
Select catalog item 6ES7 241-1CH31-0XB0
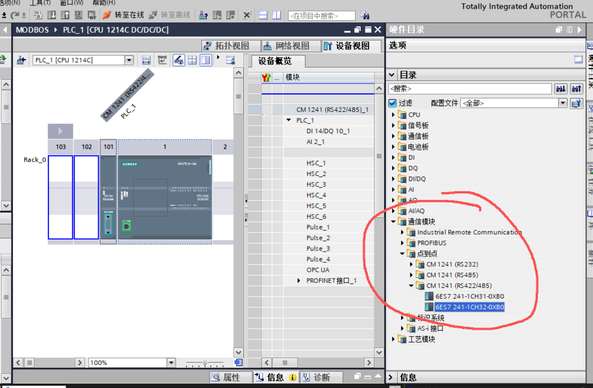[470, 296]
